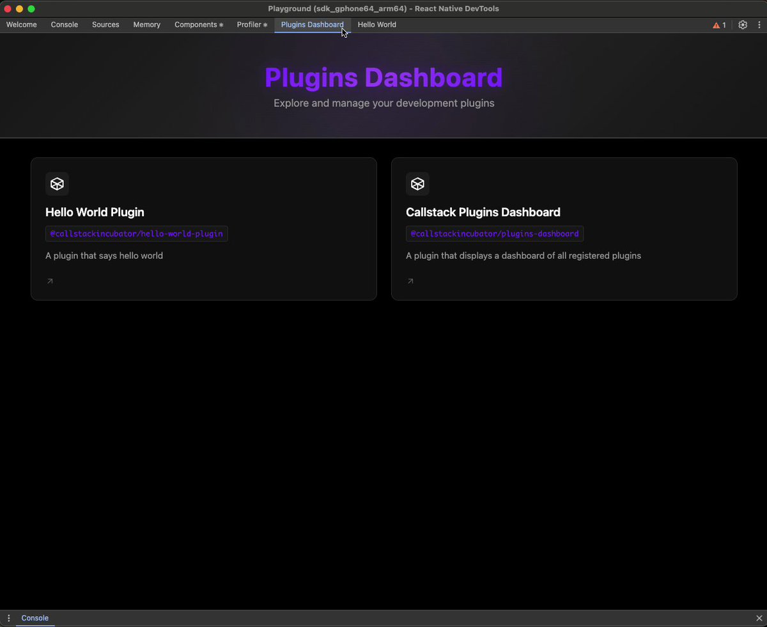Click the purple Plugins Dashboard heading
The height and width of the screenshot is (627, 767).
[x=383, y=77]
